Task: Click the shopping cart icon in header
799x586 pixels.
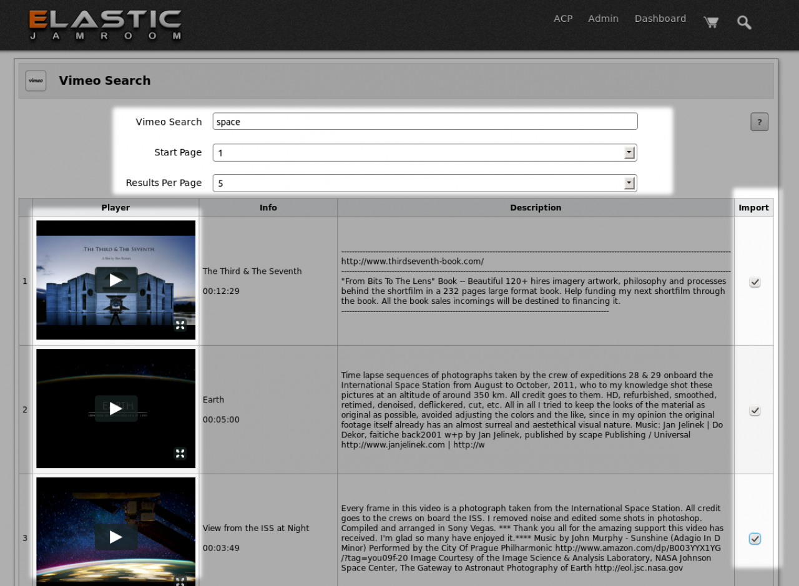Action: click(710, 22)
